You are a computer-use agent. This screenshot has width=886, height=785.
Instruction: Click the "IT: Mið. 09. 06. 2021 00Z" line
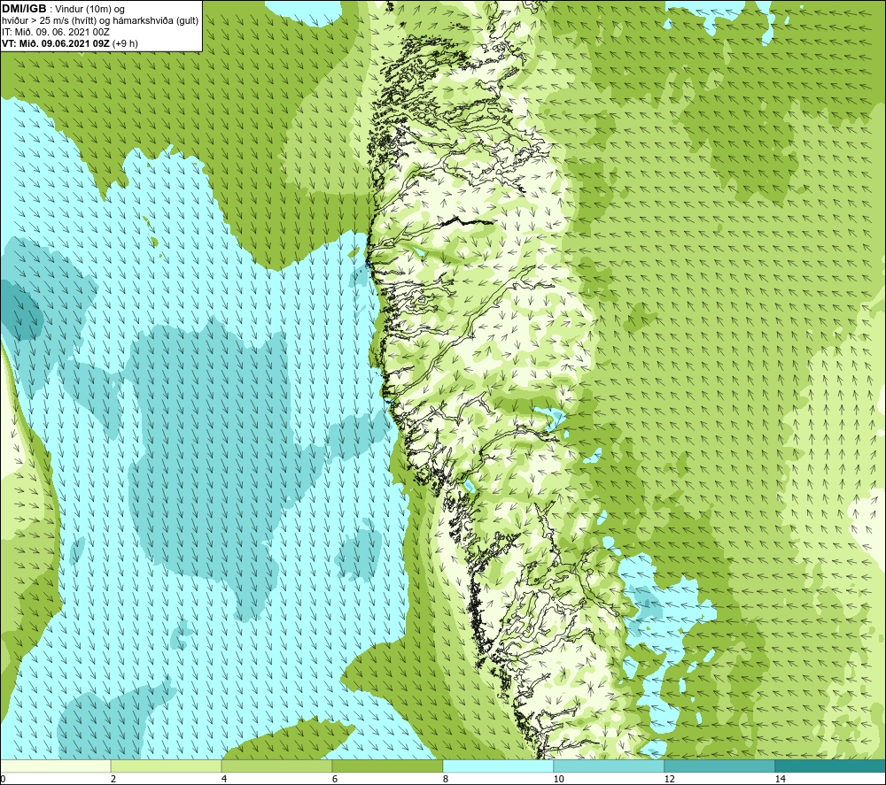(x=55, y=32)
